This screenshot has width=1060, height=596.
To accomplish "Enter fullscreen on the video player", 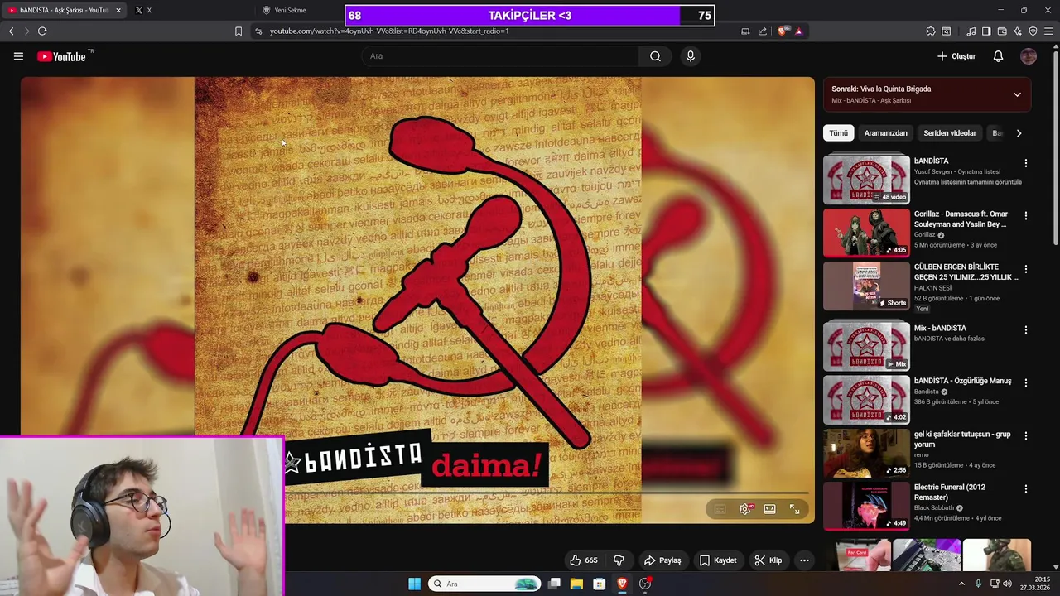I will click(x=794, y=509).
